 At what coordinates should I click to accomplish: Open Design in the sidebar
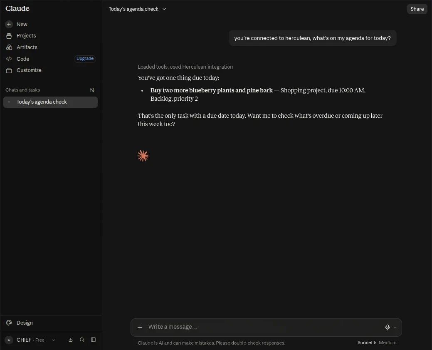(25, 323)
